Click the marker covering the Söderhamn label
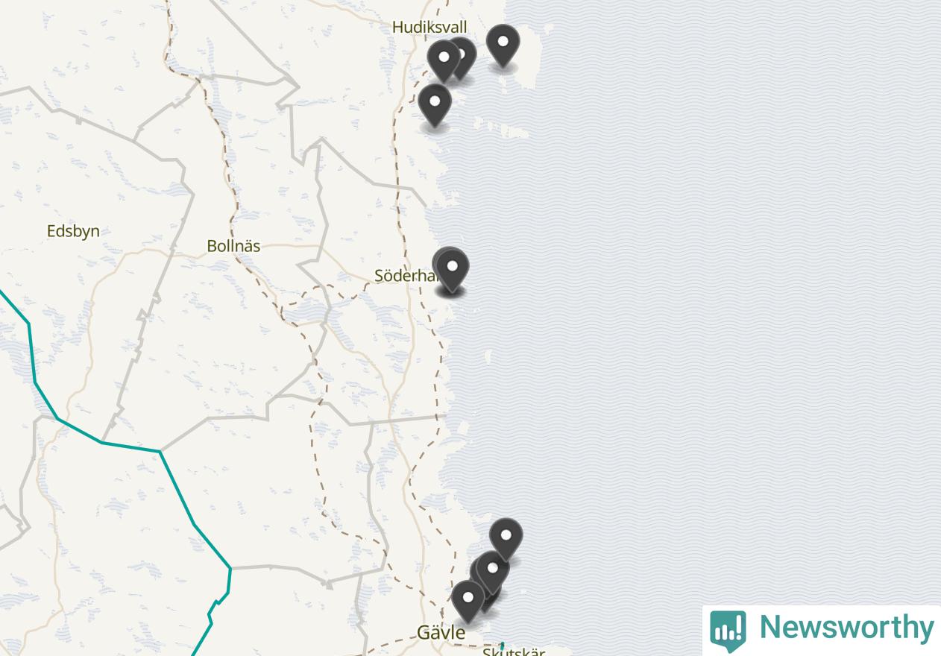 tap(452, 270)
